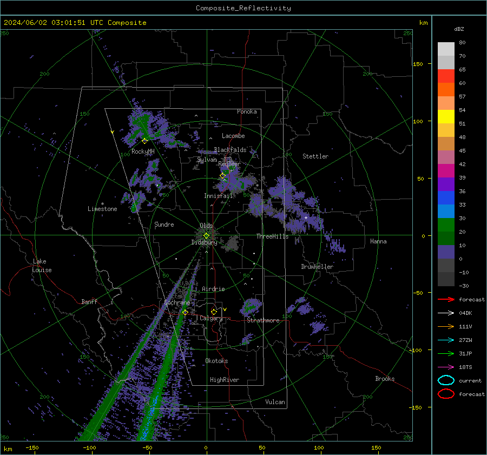Click the HighRiver label
This screenshot has width=487, height=455.
pyautogui.click(x=225, y=380)
